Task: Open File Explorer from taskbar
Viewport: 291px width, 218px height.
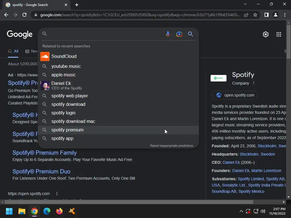Action: pos(22,211)
